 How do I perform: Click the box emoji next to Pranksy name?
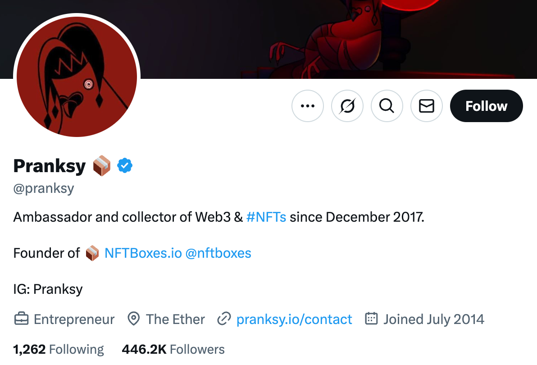coord(102,166)
